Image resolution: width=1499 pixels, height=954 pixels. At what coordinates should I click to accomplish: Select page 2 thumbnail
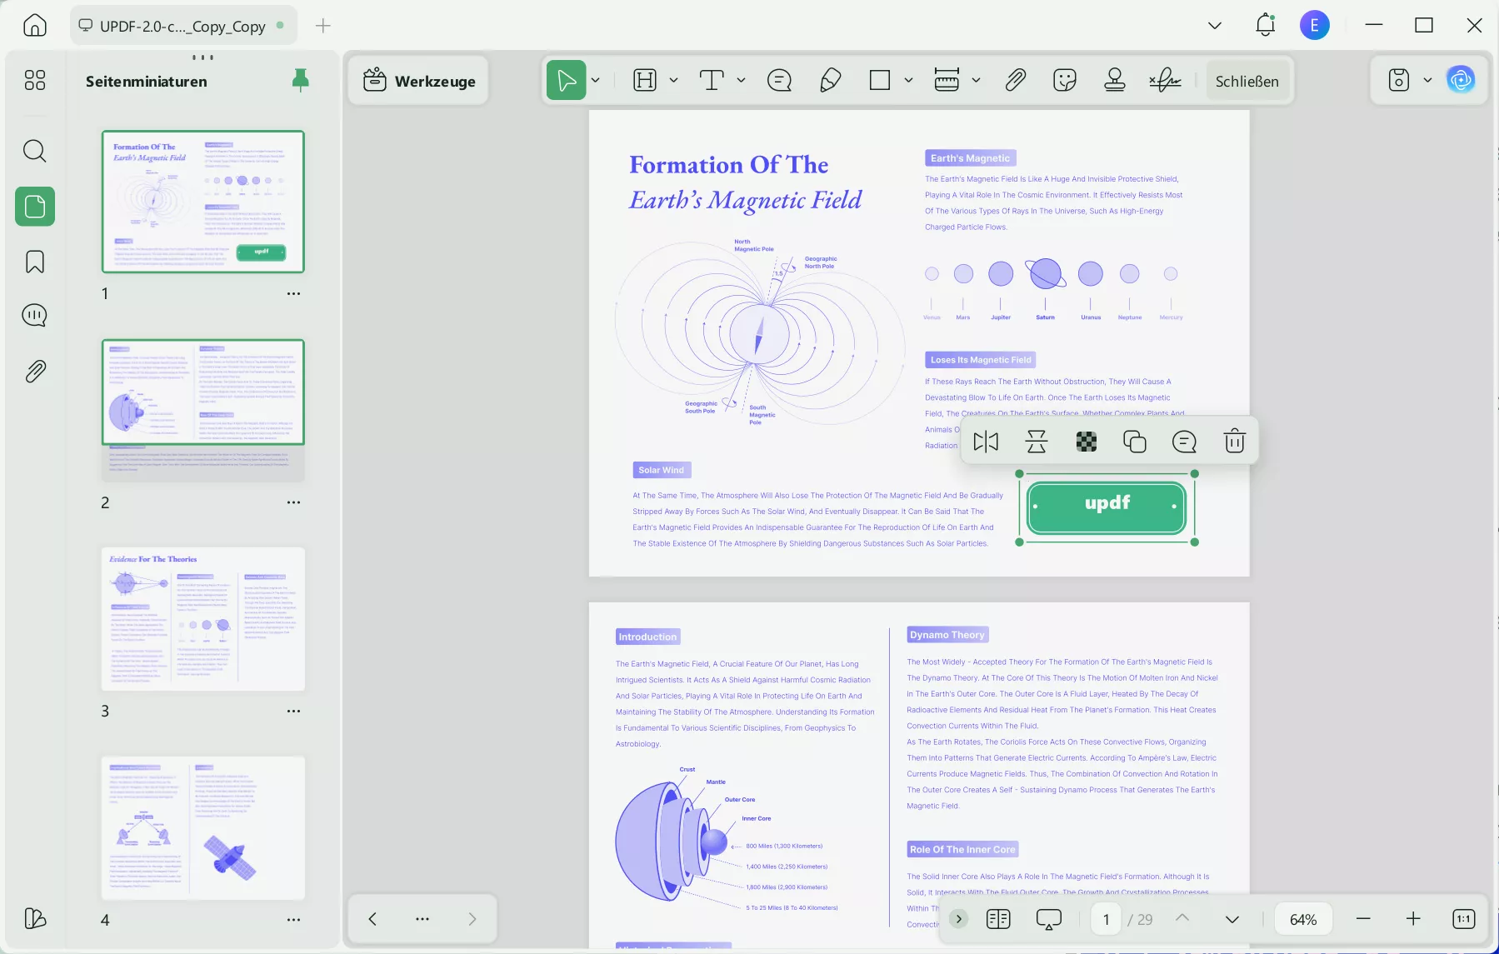(x=203, y=410)
